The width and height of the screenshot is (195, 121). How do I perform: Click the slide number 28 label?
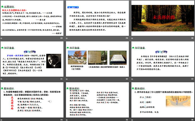point(61,38)
